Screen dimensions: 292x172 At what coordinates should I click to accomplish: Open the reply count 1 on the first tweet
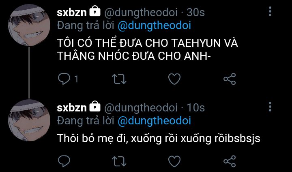coord(76,79)
